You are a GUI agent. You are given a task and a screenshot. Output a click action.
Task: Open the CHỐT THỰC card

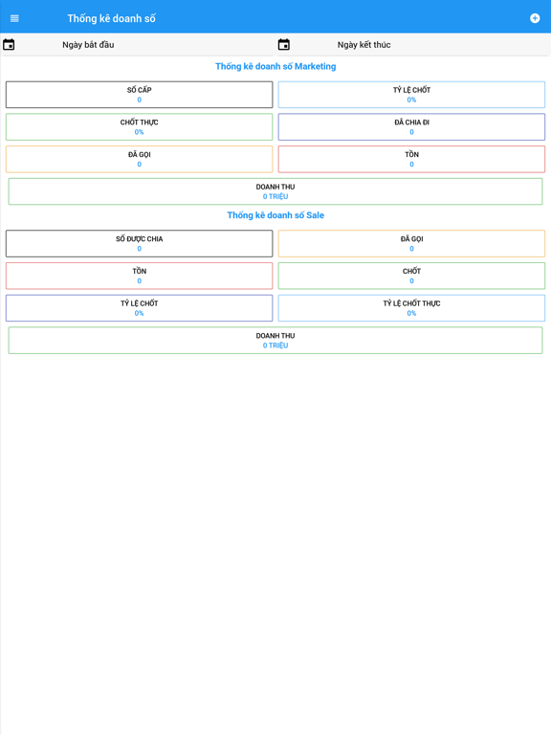tap(139, 127)
